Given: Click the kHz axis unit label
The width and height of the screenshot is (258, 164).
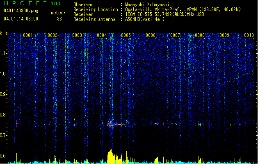Looking at the screenshot, I should [x=4, y=33].
